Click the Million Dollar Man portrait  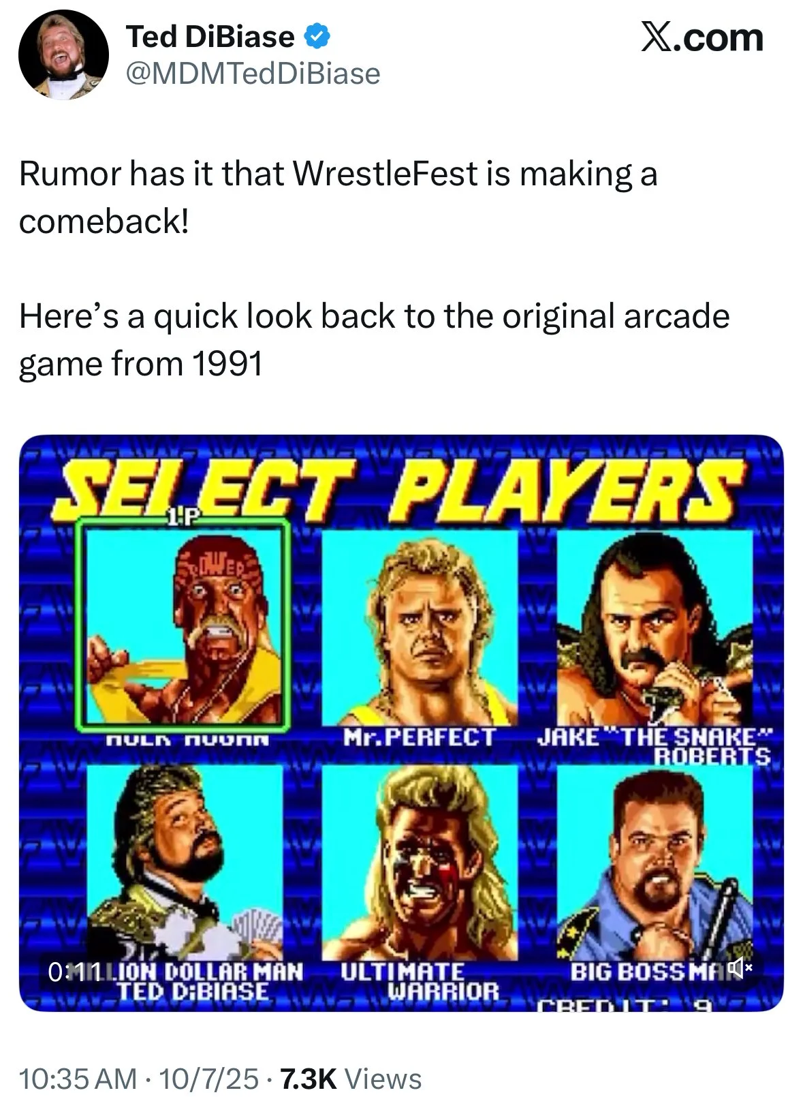(x=185, y=863)
